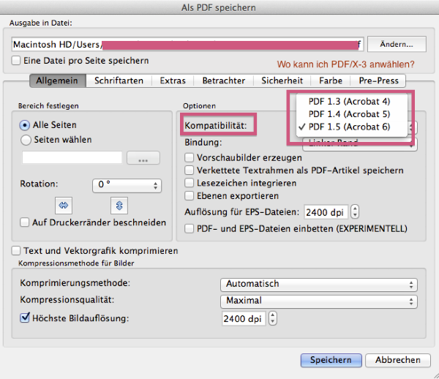The image size is (439, 379).
Task: Click the Speichern button
Action: coord(331,360)
